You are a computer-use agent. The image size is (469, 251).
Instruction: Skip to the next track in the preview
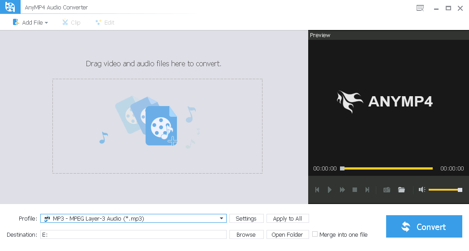click(367, 190)
